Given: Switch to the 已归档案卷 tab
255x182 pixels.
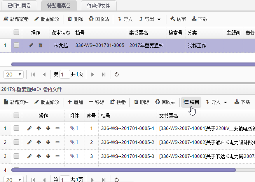Looking at the screenshot, I should (x=19, y=5).
